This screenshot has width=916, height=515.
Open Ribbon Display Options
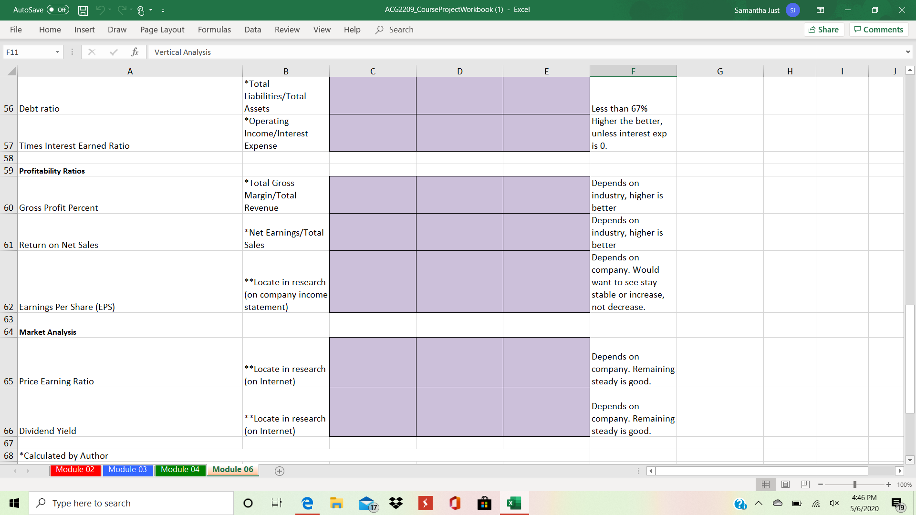[x=821, y=10]
